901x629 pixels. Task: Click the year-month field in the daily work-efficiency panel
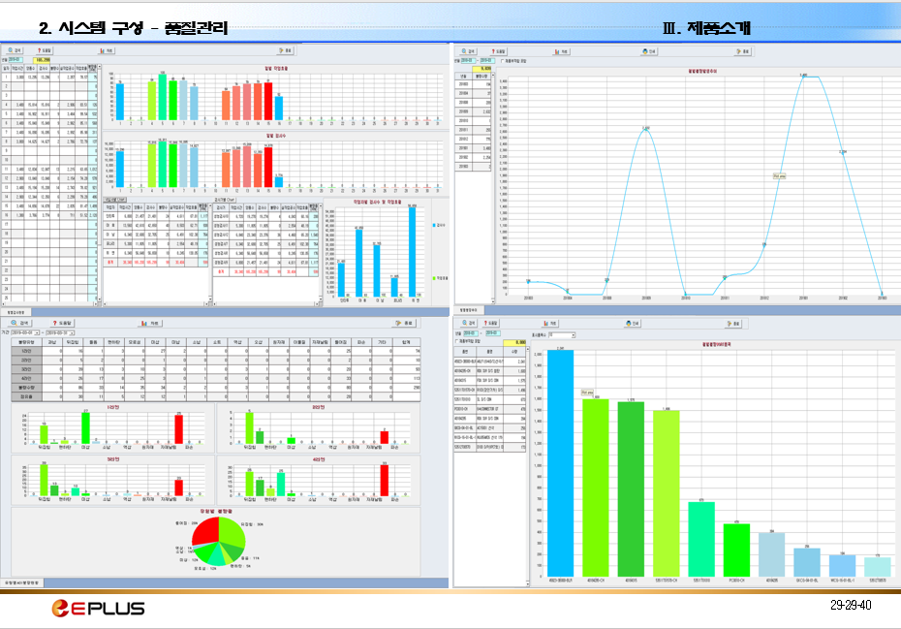[x=15, y=59]
